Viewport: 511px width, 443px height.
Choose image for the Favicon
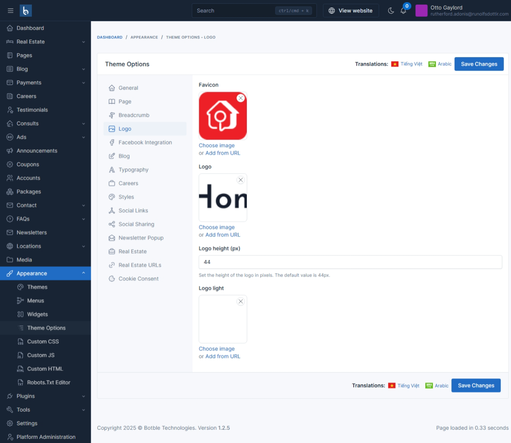click(217, 145)
